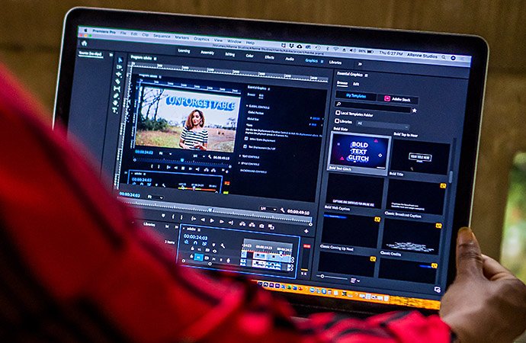Switch to the Edit tab in Essential Graphics

tap(356, 84)
